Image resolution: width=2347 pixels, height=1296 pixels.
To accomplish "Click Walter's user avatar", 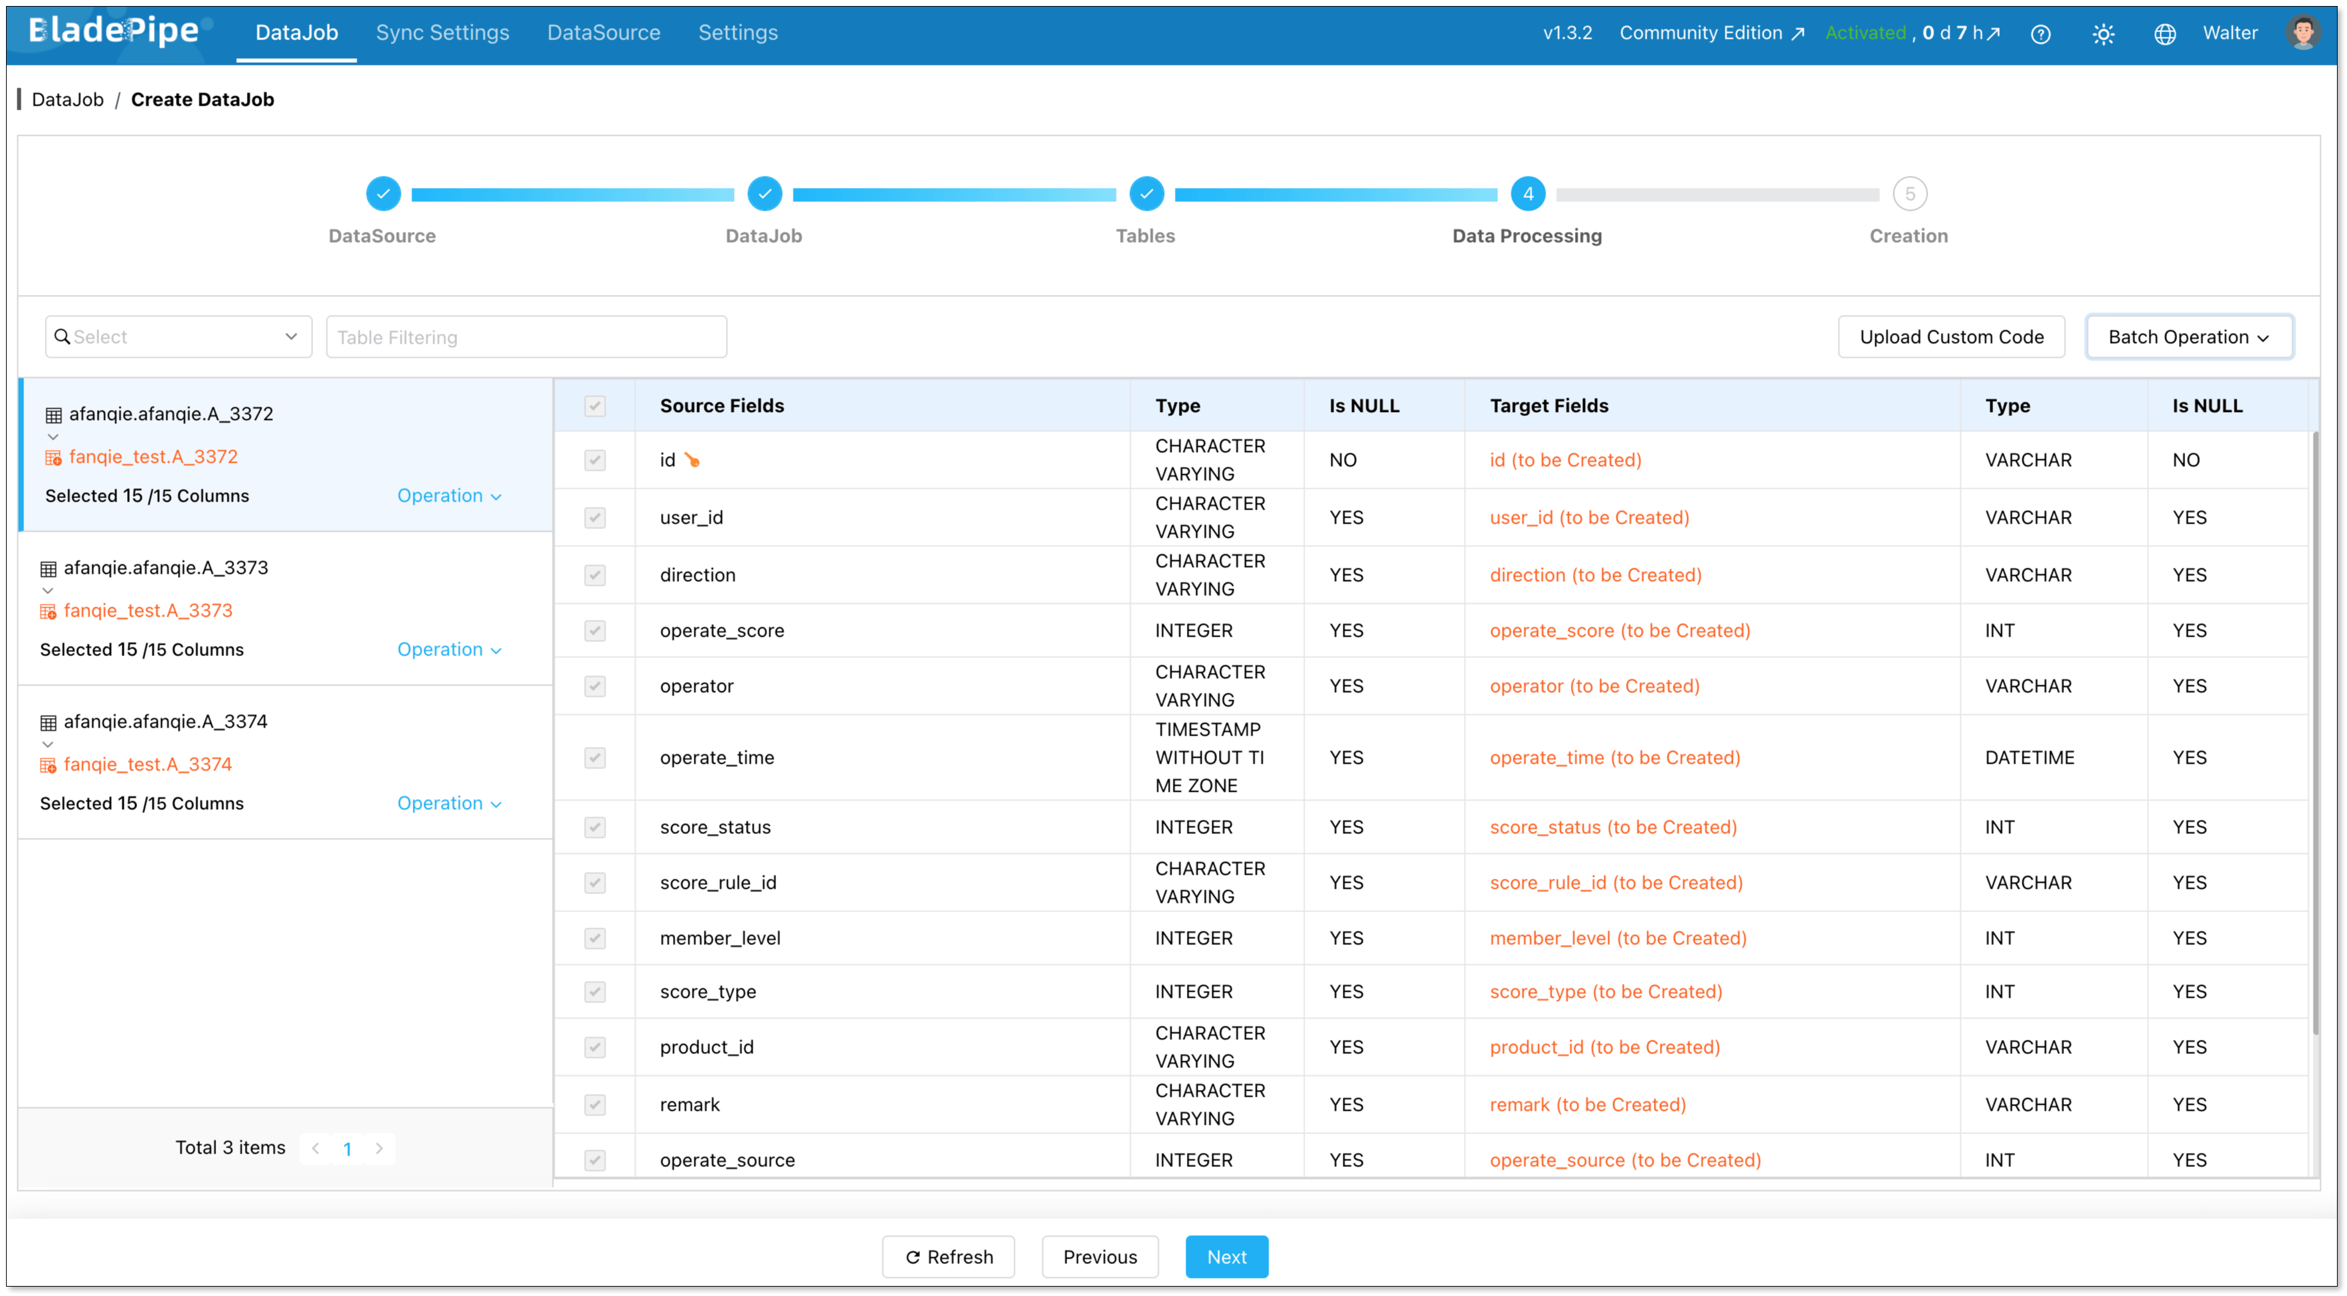I will coord(2302,33).
